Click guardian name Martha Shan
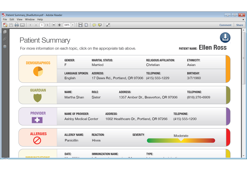Image resolution: width=247 pixels, height=170 pixels. pyautogui.click(x=74, y=97)
